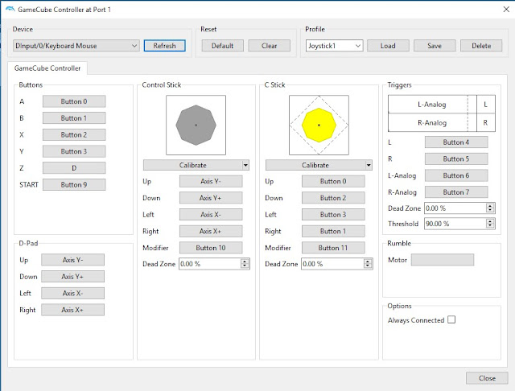This screenshot has height=391, width=515.
Task: Click the empty Rumble Motor button
Action: coord(443,260)
